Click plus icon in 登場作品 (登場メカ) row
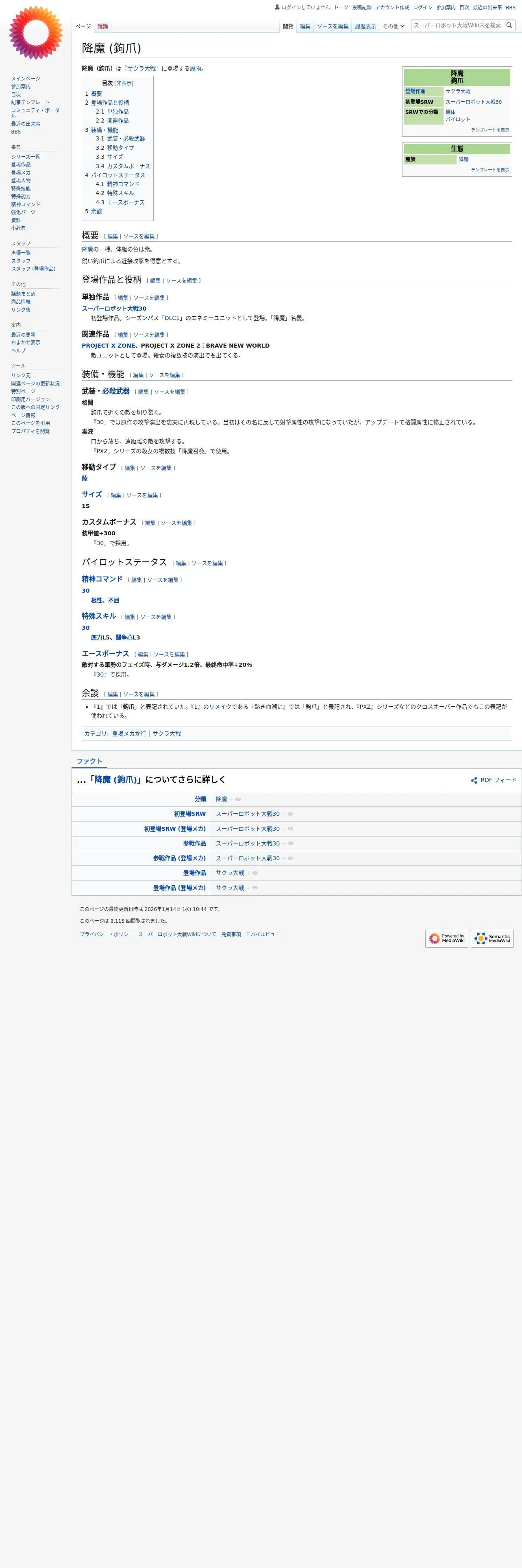This screenshot has width=522, height=1568. pyautogui.click(x=248, y=888)
